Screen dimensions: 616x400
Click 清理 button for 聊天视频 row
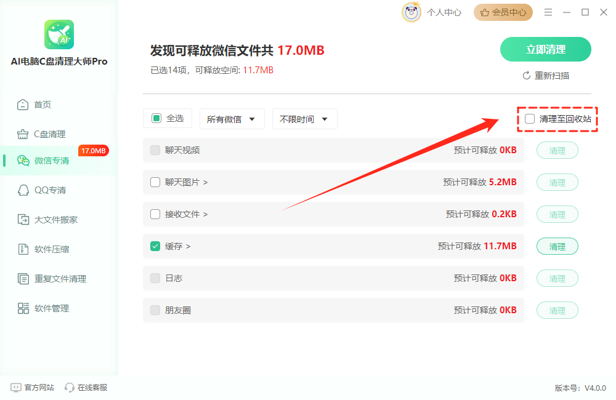coord(557,151)
